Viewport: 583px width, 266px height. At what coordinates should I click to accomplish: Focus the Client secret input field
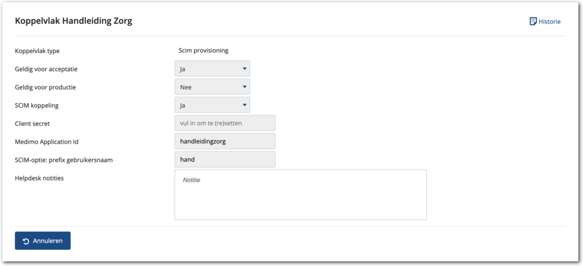[225, 123]
